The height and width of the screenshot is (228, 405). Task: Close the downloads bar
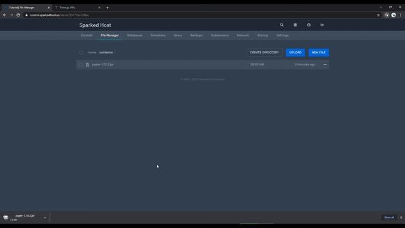pyautogui.click(x=401, y=217)
